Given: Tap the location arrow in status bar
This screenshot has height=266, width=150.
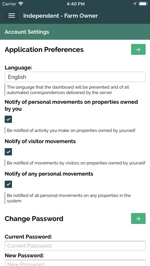Looking at the screenshot, I should (135, 4).
